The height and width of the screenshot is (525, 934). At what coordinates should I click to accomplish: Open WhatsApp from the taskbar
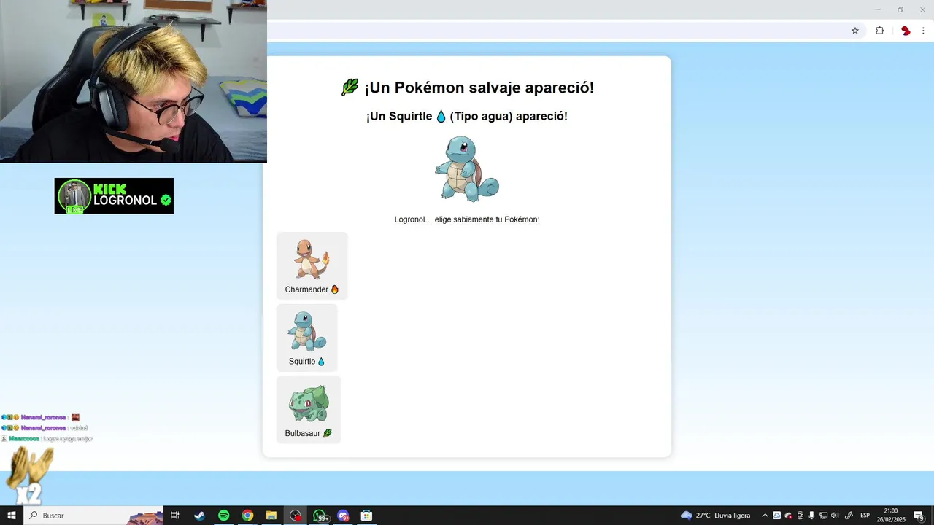pyautogui.click(x=320, y=516)
